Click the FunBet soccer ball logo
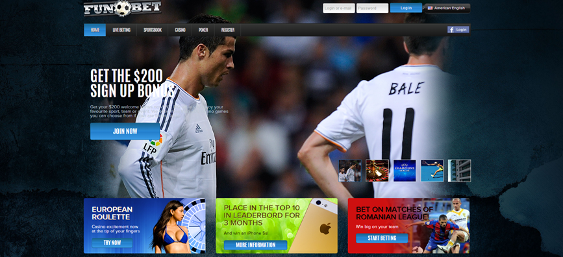563x257 pixels. (x=123, y=8)
